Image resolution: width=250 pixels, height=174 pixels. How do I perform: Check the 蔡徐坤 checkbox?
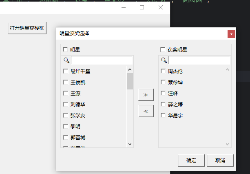coord(163,82)
